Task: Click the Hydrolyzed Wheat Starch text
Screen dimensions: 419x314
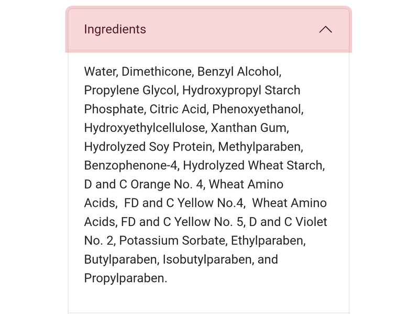Action: click(x=255, y=165)
